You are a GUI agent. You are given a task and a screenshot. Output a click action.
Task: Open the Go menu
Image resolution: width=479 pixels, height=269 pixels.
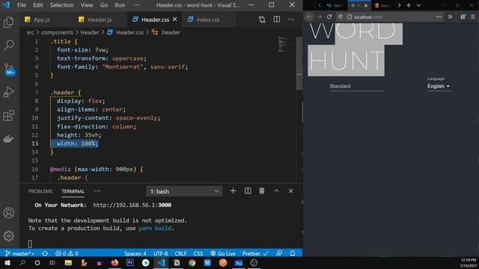pos(104,5)
